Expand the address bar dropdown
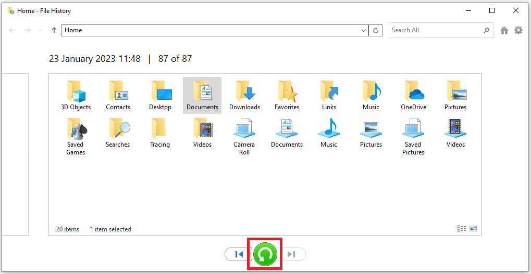The height and width of the screenshot is (274, 531). [x=364, y=30]
